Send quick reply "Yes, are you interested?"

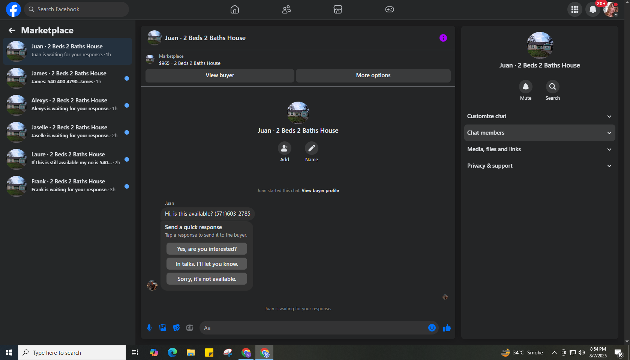207,249
